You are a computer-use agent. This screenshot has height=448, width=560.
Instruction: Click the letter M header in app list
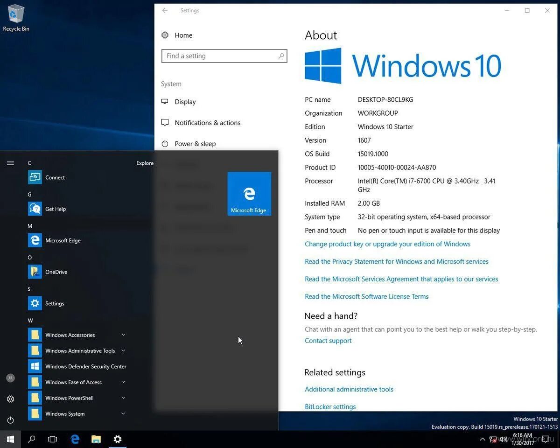pos(30,226)
